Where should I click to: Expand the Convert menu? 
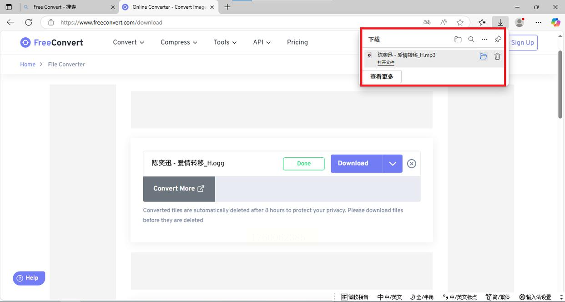pyautogui.click(x=128, y=42)
